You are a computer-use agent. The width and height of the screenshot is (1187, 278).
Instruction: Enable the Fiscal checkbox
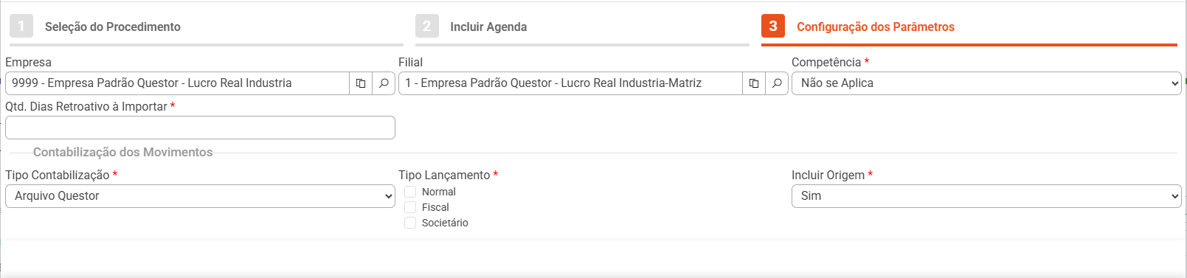pyautogui.click(x=410, y=207)
